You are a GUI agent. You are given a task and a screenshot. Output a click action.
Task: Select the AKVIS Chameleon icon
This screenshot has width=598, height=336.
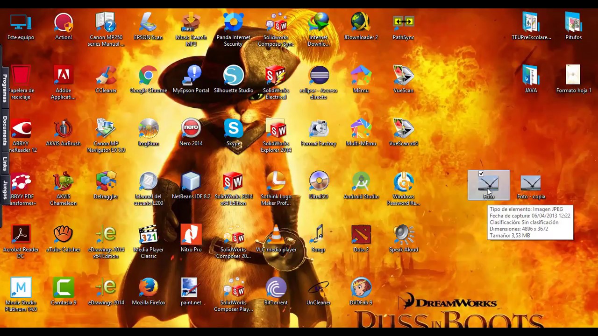point(64,182)
